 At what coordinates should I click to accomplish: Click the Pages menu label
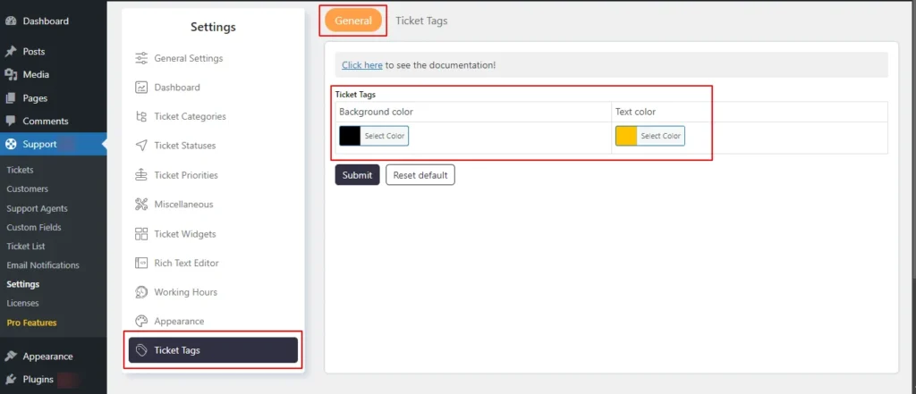[35, 98]
